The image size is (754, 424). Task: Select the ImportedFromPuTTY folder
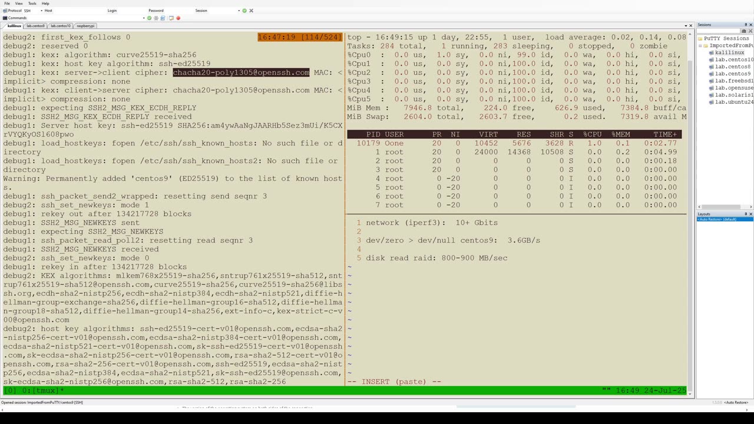[732, 45]
